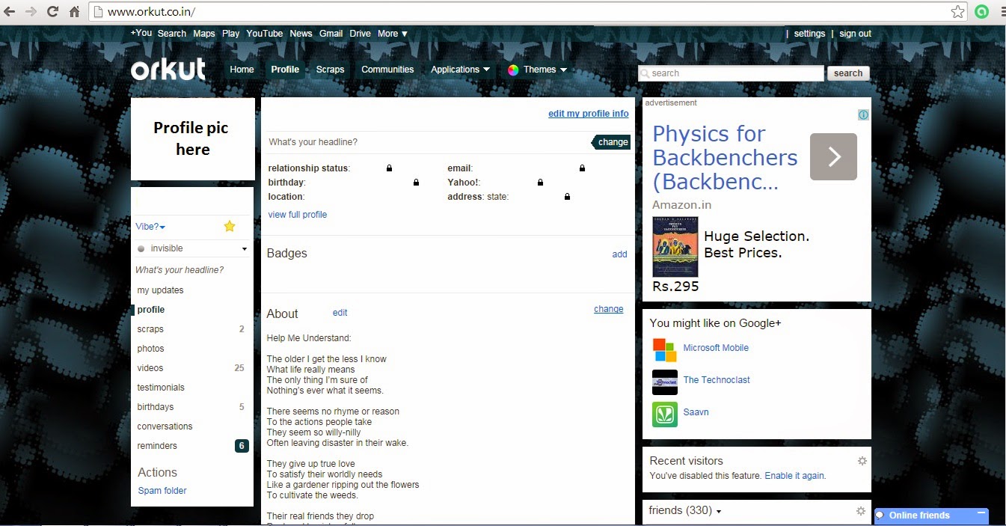Click view full profile link

tap(298, 215)
